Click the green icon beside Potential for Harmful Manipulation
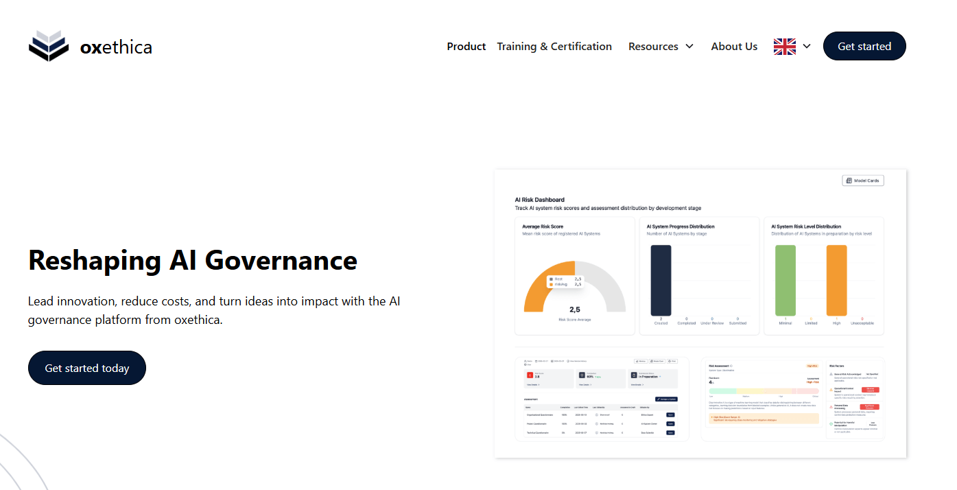 pyautogui.click(x=832, y=423)
